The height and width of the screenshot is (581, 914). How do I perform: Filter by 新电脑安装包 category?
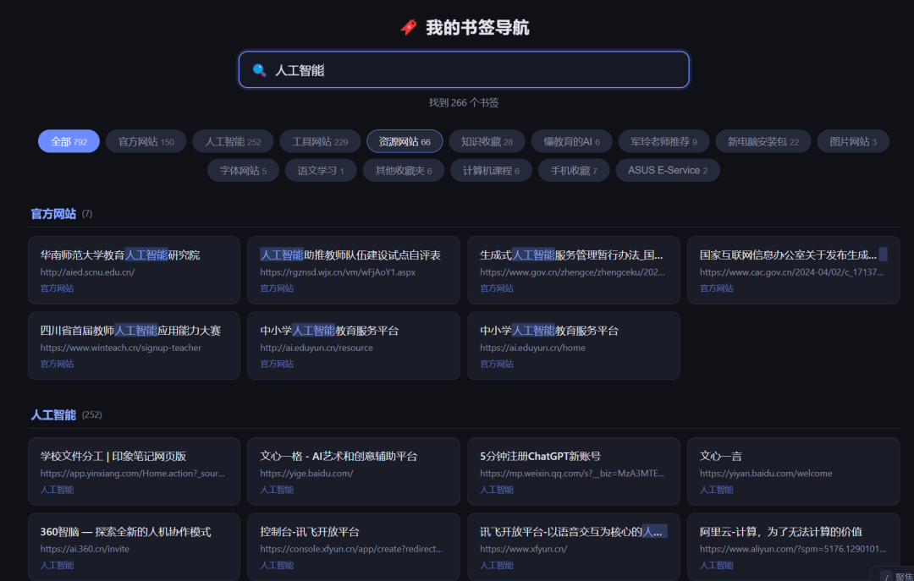pyautogui.click(x=763, y=141)
